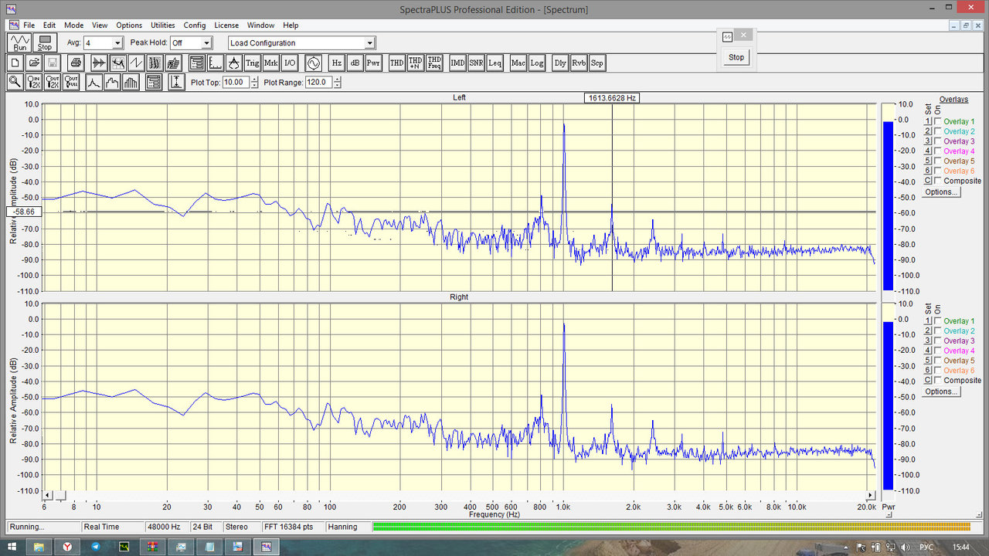Open the Mode menu

[x=73, y=25]
